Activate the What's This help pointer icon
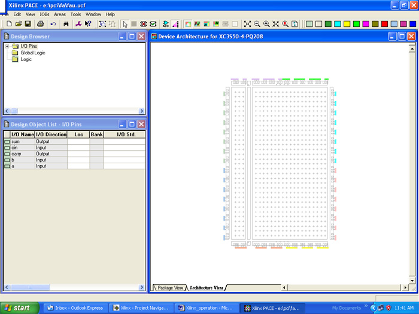 pos(88,24)
